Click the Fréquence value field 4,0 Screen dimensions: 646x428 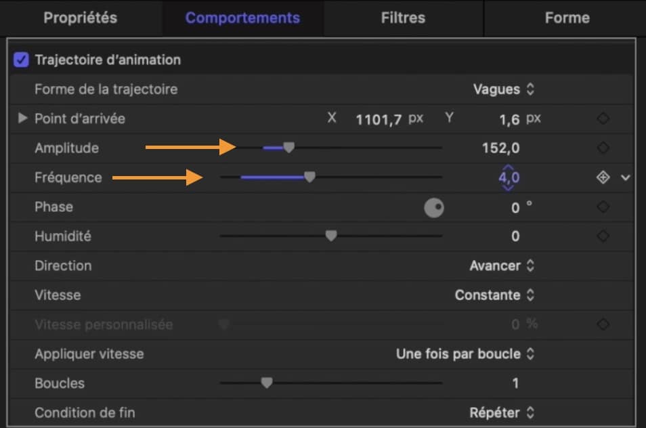coord(509,177)
